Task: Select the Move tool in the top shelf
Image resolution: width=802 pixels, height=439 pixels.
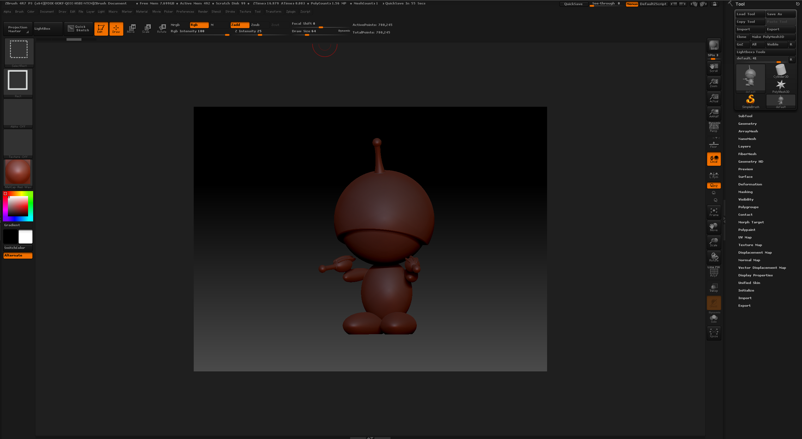Action: coord(131,29)
